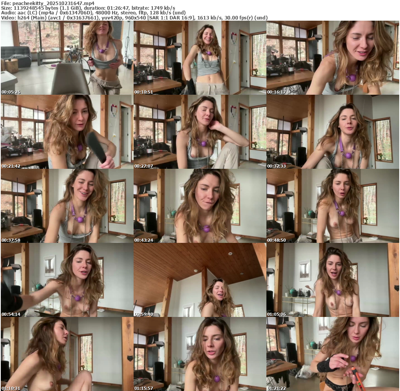This screenshot has height=391, width=400.
Task: Open the thumbnail stamped 00:10:51
Action: tap(200, 58)
